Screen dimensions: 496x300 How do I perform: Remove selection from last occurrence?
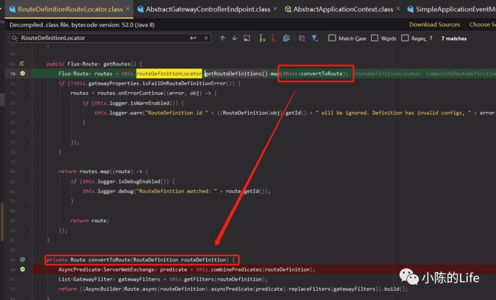[274, 38]
